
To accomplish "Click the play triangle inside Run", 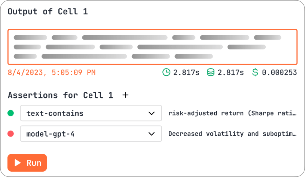I will coord(18,163).
